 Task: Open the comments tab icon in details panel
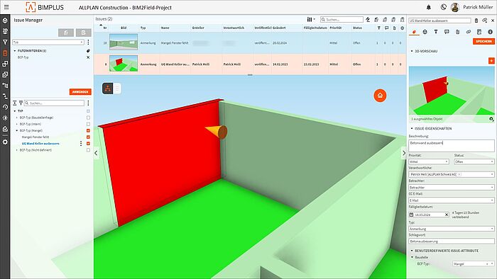point(447,32)
